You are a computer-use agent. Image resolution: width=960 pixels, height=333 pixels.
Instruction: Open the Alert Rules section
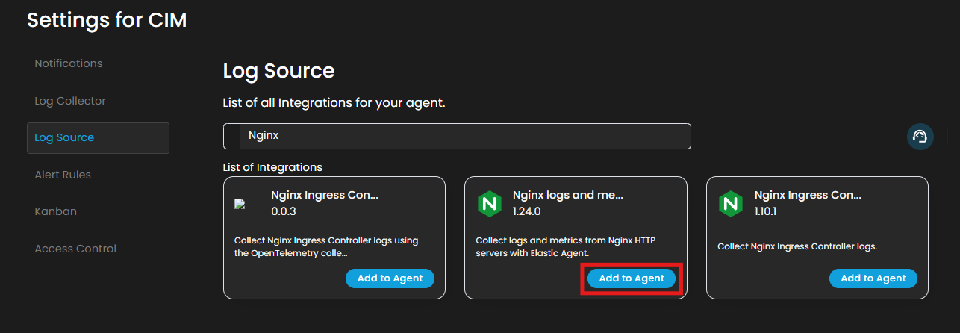click(63, 175)
